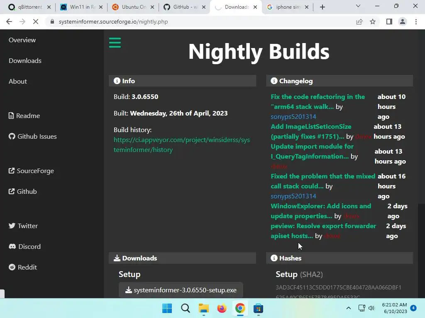Switch to the GitHub tab
Image resolution: width=425 pixels, height=318 pixels.
coord(184,7)
